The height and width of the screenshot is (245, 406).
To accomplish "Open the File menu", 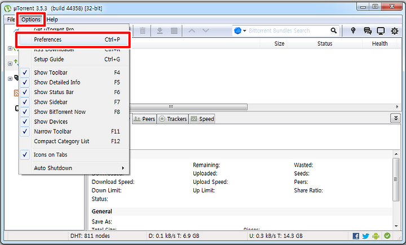I will click(x=11, y=19).
